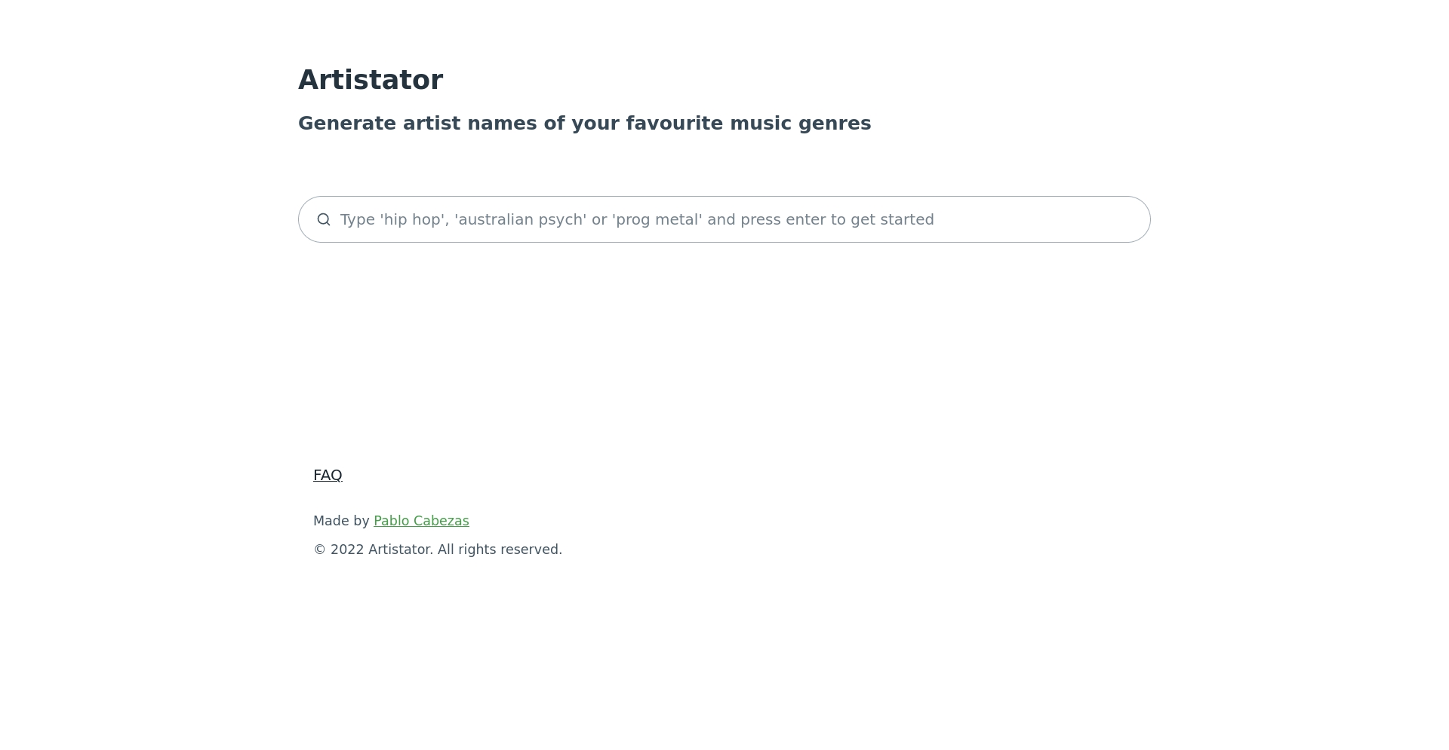This screenshot has height=750, width=1449.
Task: Click the word 'Artistator' in page header
Action: [371, 80]
